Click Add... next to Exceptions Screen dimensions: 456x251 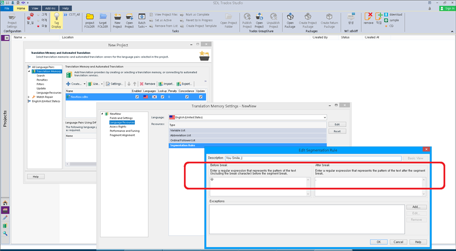[x=416, y=207]
